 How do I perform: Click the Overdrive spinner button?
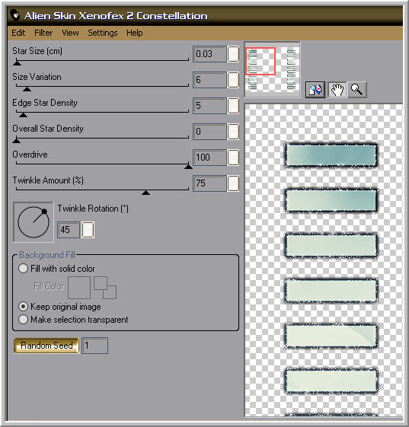[x=234, y=158]
